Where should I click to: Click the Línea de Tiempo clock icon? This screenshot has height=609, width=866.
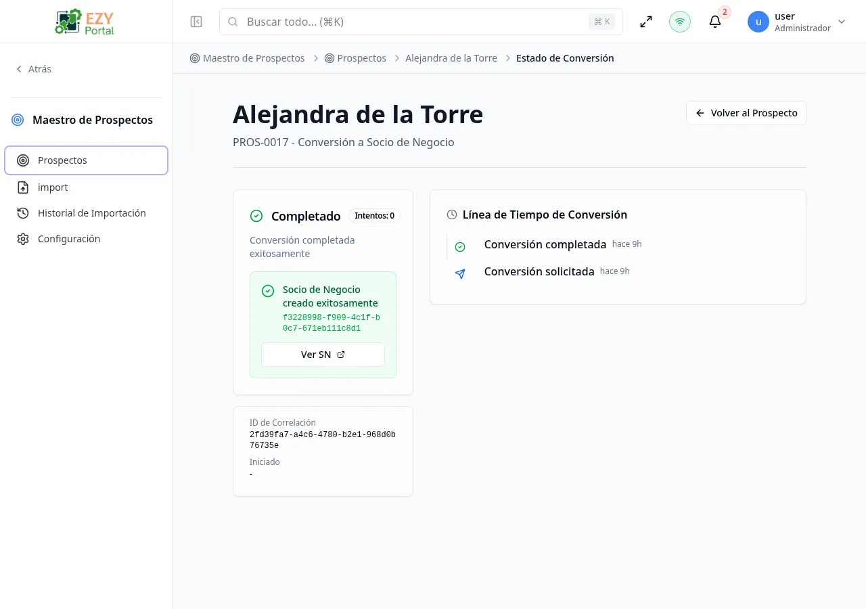(x=452, y=215)
